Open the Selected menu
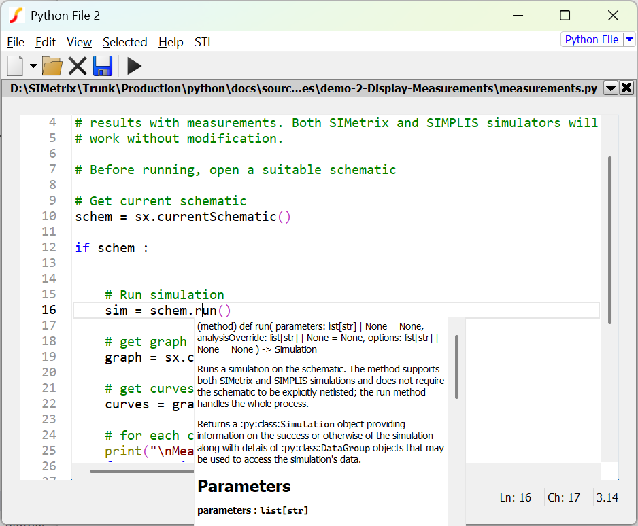The height and width of the screenshot is (526, 638). coord(124,42)
